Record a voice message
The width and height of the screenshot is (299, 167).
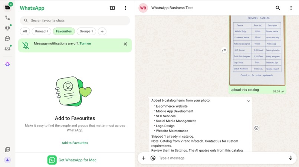[290, 158]
